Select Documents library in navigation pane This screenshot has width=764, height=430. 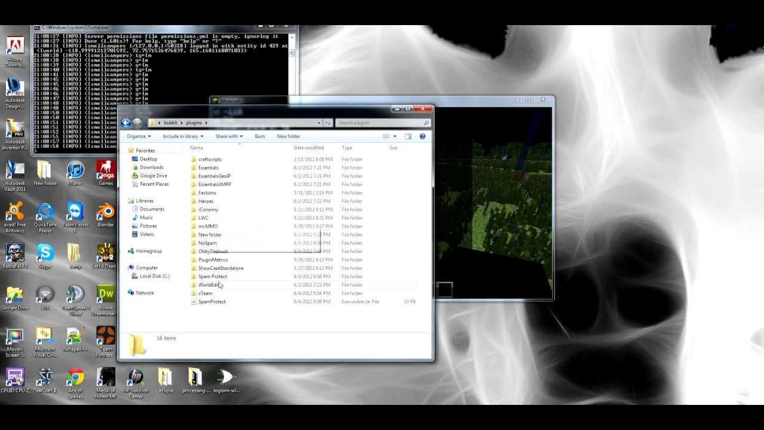(152, 209)
